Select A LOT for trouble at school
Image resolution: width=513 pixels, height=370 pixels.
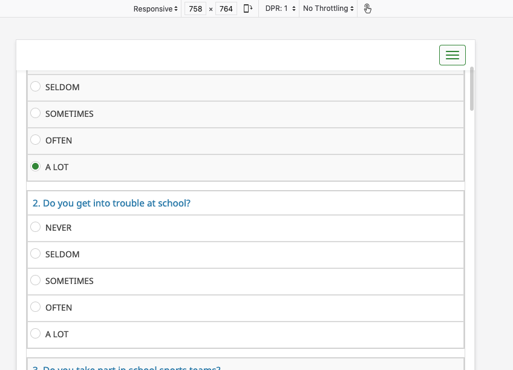coord(36,334)
